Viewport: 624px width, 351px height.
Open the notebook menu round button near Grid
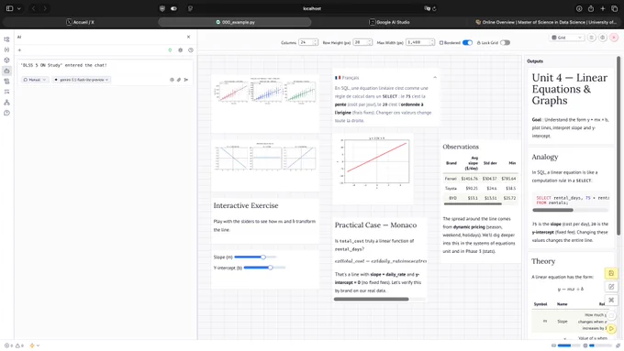point(591,38)
